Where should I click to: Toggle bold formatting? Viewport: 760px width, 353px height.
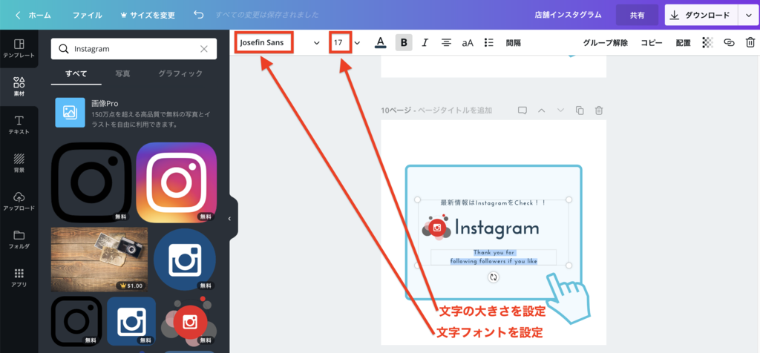pos(404,42)
